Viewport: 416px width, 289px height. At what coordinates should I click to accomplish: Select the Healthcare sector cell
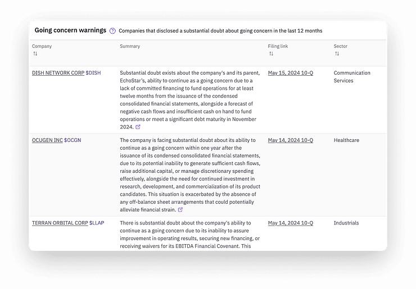coord(346,140)
